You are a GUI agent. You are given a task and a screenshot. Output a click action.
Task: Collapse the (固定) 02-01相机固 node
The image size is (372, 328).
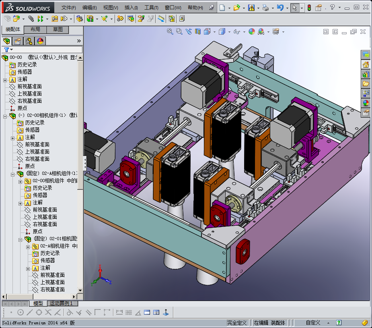tap(21, 240)
